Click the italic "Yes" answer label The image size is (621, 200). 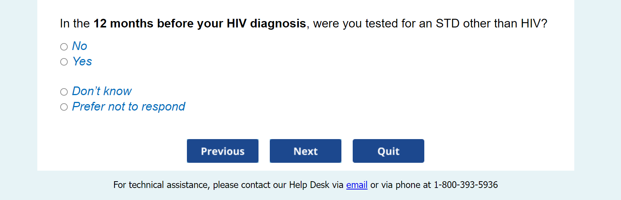click(x=82, y=62)
